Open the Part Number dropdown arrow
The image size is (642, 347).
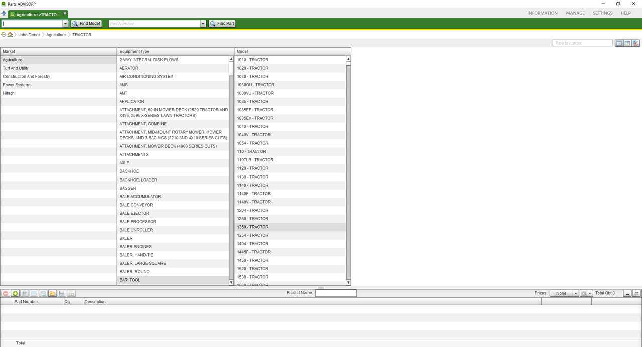pos(203,24)
